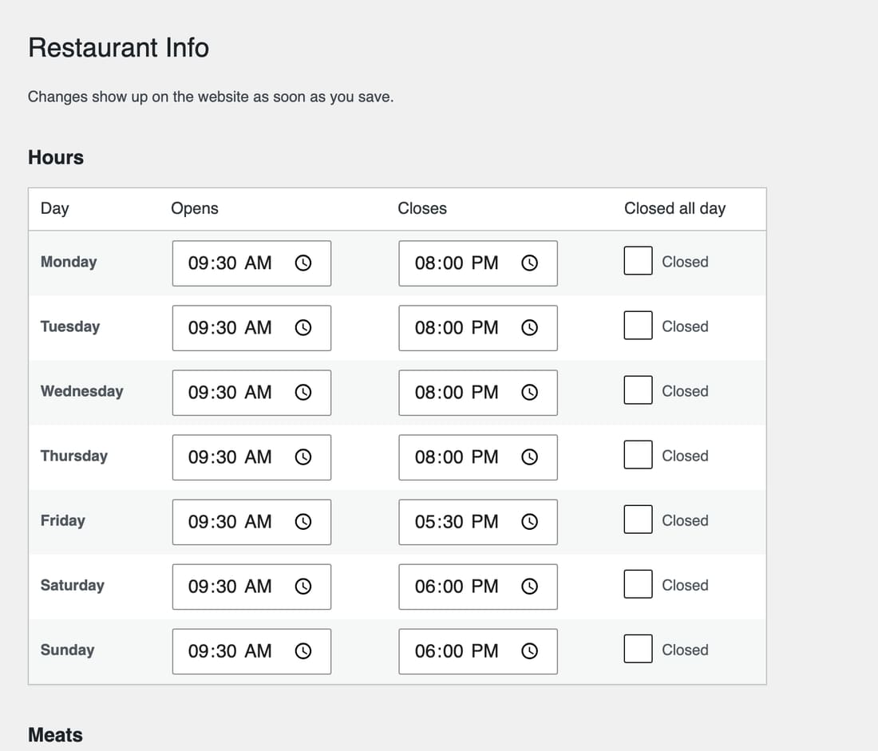Edit Tuesday closing time field
Screen dimensions: 878x751
(x=477, y=328)
